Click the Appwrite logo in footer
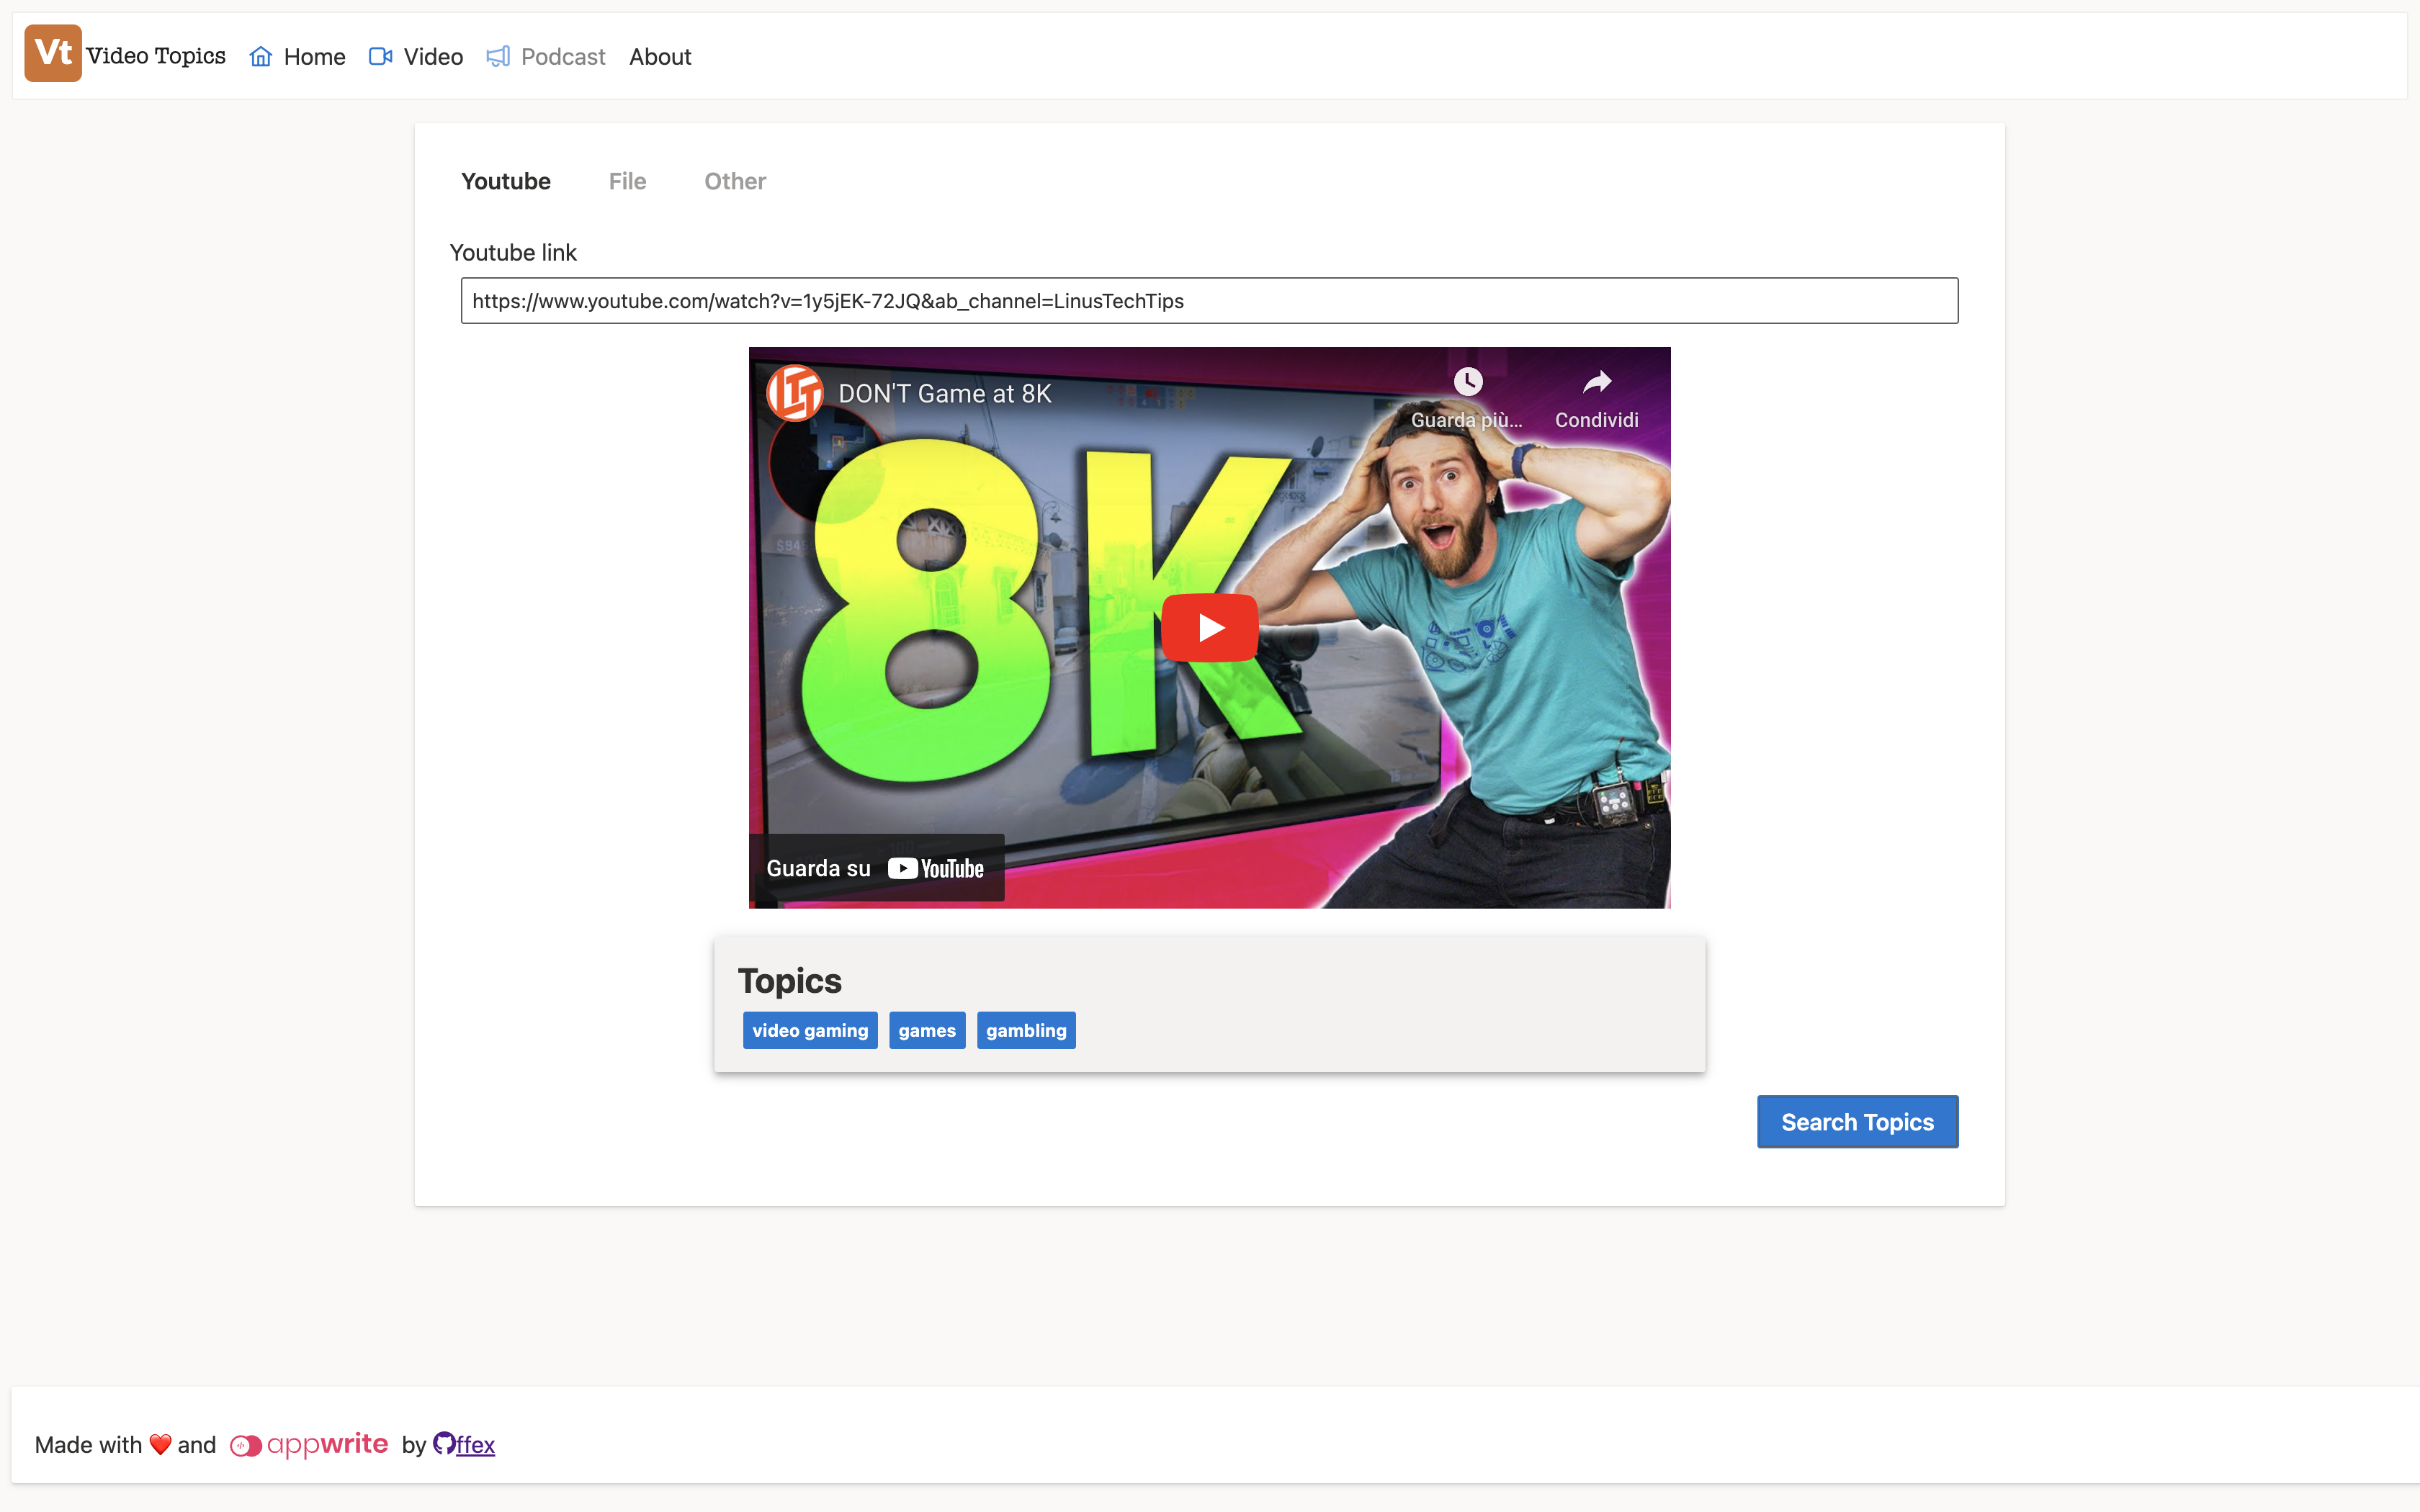Viewport: 2420px width, 1512px height. pos(309,1445)
